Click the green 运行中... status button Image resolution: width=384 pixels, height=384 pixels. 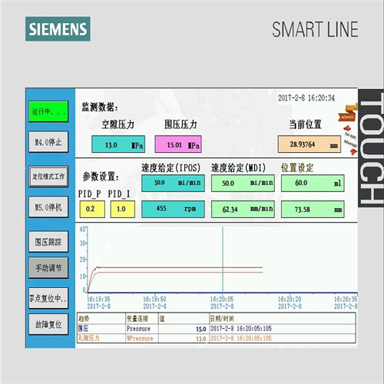(48, 111)
